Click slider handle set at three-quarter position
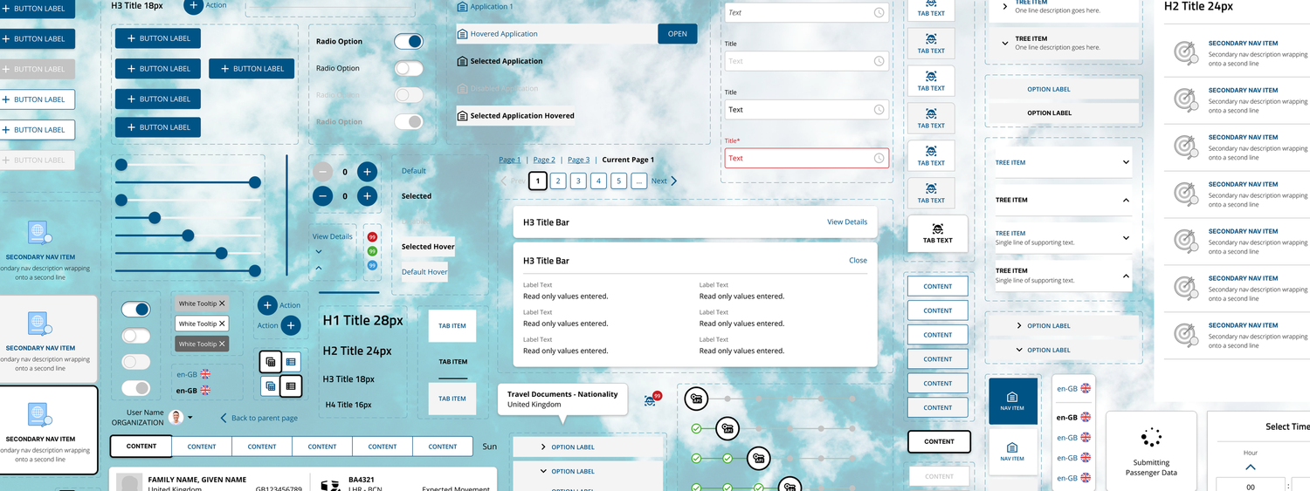This screenshot has height=491, width=1310. pyautogui.click(x=221, y=253)
